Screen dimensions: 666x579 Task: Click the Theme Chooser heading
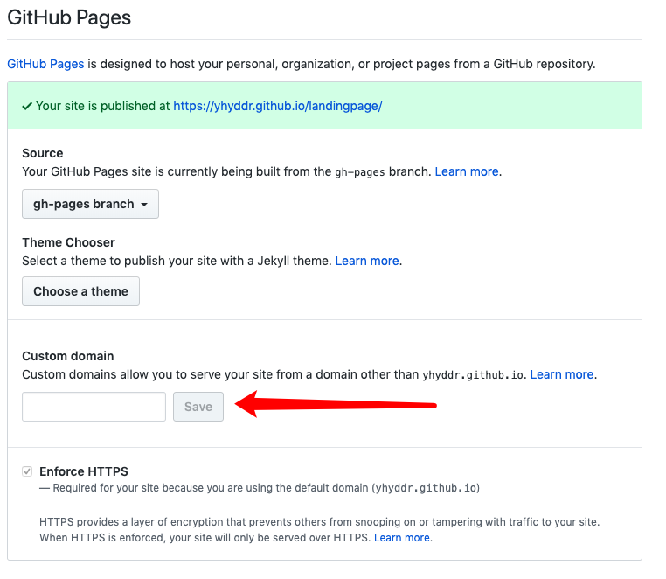click(x=68, y=242)
